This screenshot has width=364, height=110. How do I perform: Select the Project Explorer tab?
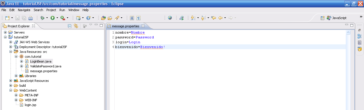pos(18,26)
